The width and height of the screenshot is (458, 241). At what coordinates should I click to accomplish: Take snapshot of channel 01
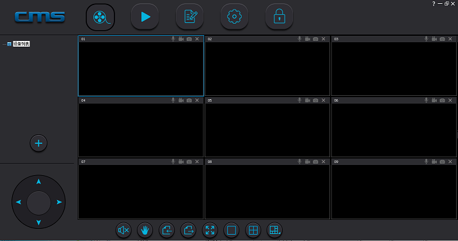pyautogui.click(x=189, y=39)
